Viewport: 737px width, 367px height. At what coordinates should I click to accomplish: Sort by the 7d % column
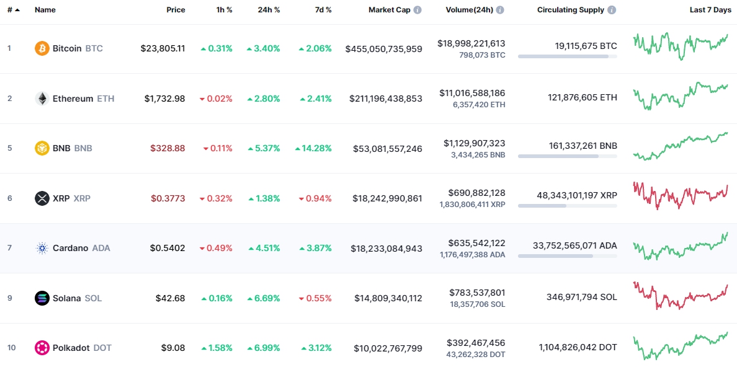(x=323, y=10)
